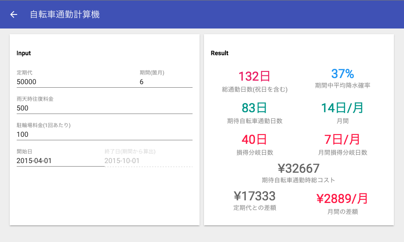The height and width of the screenshot is (242, 404).
Task: Click the 37% average precipitation probability
Action: pyautogui.click(x=342, y=74)
